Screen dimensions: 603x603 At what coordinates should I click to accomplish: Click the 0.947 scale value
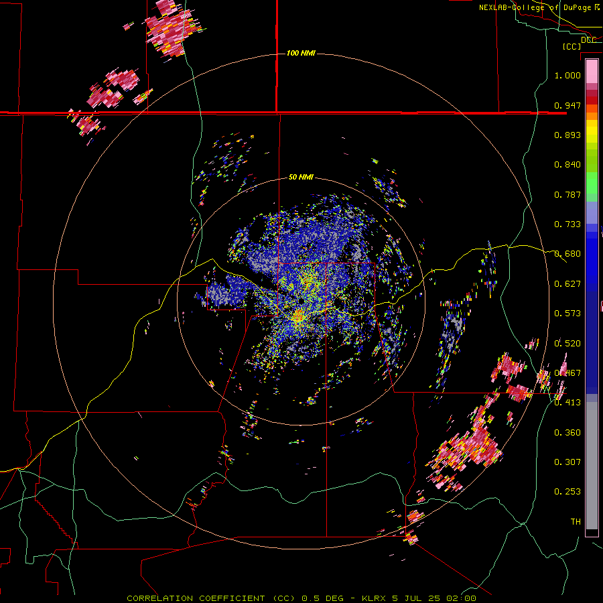567,105
